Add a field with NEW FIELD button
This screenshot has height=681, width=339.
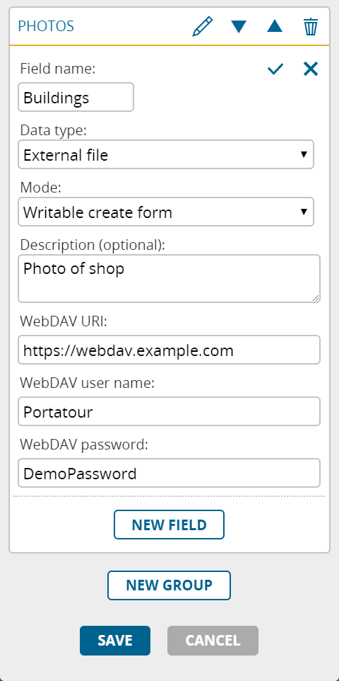(169, 525)
